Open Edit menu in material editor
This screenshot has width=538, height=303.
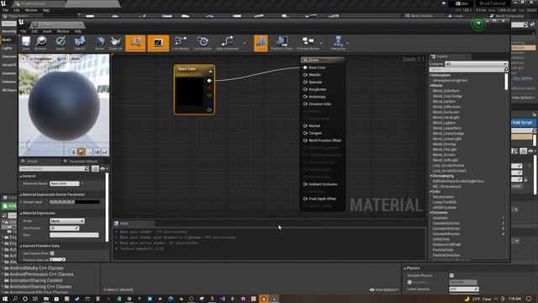[34, 31]
